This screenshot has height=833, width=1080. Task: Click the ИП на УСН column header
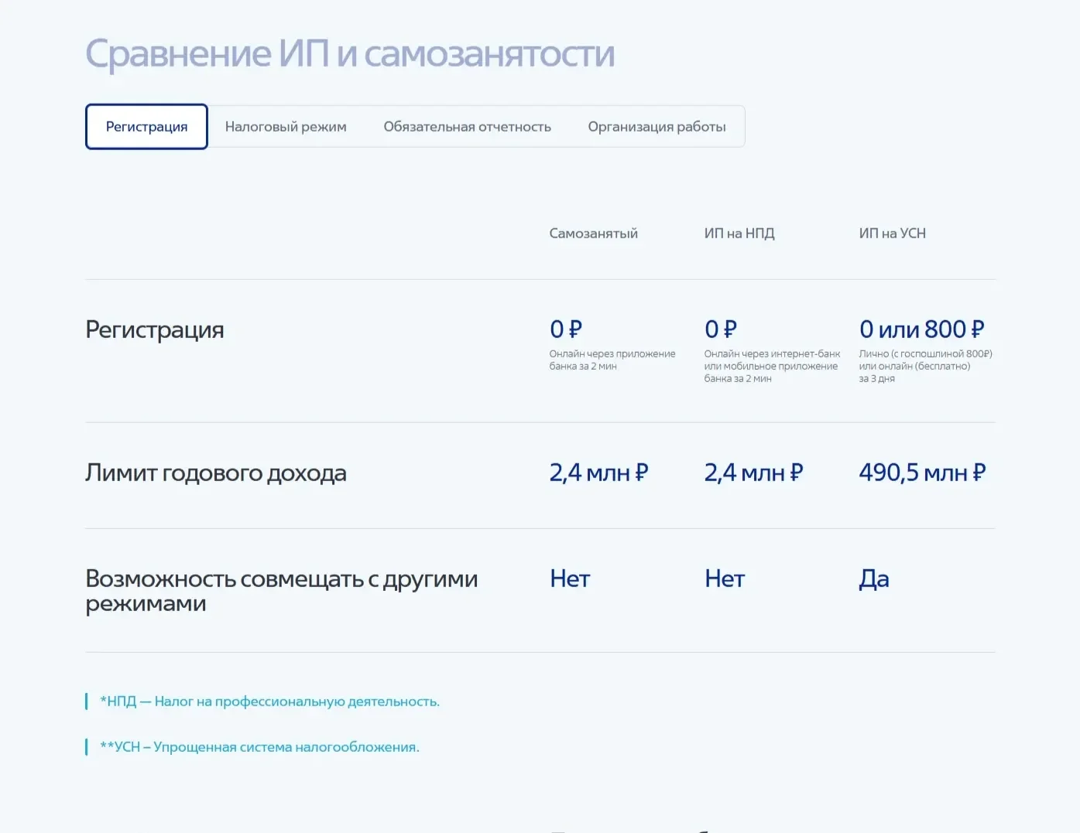coord(893,234)
